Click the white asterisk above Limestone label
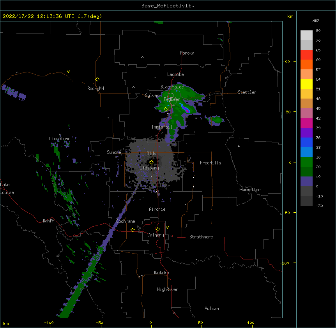The height and width of the screenshot is (328, 336). (60, 135)
